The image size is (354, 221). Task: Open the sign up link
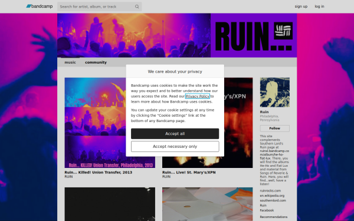301,6
